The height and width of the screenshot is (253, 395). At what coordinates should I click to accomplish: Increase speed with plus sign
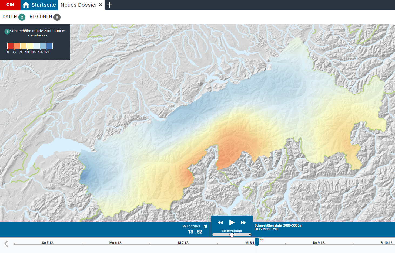(250, 235)
